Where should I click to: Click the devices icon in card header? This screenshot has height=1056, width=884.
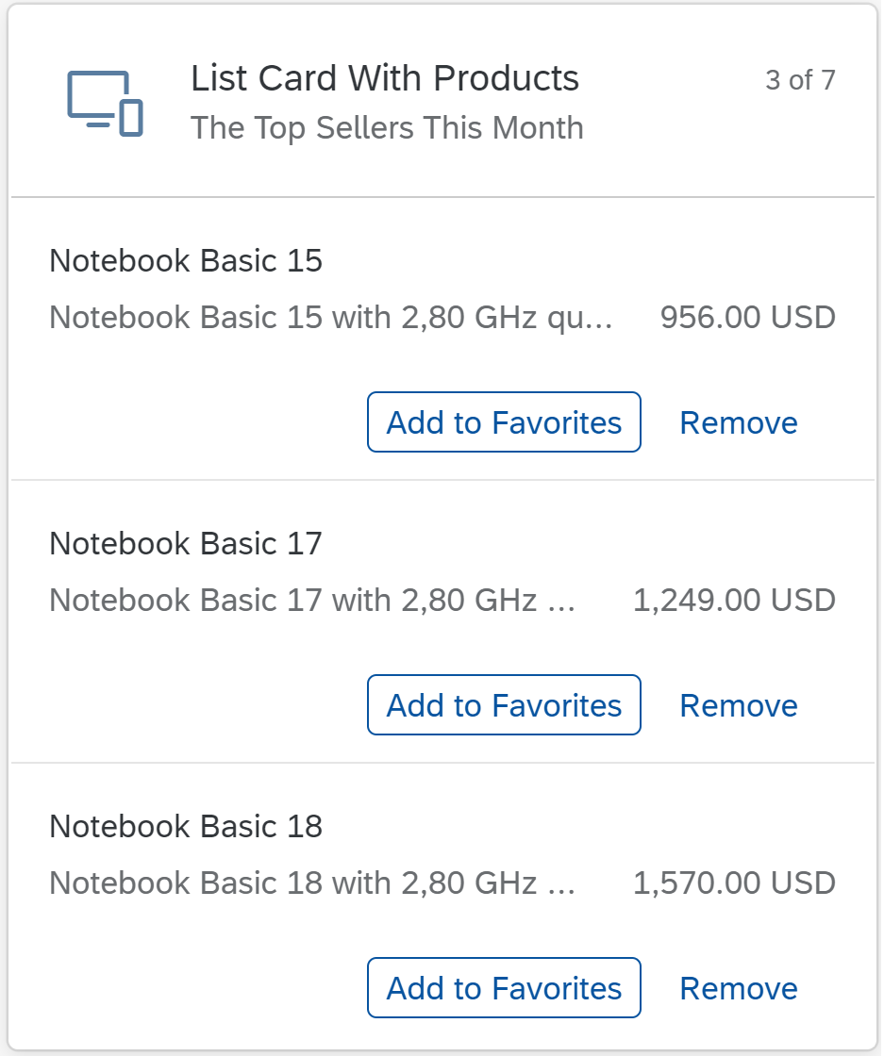105,103
